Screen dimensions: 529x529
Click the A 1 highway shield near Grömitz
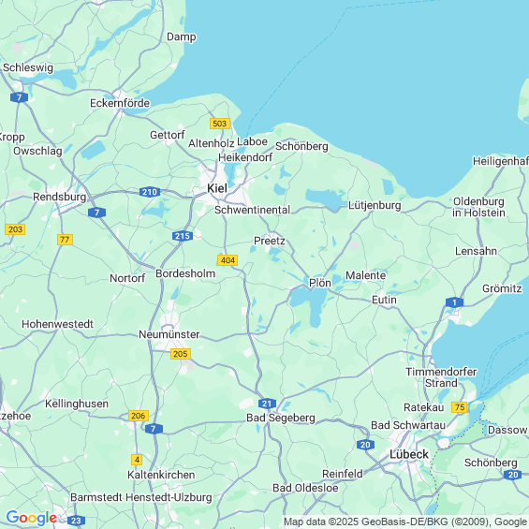(x=454, y=302)
